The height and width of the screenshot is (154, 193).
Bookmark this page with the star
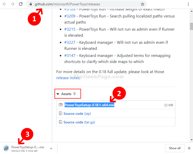pyautogui.click(x=142, y=4)
